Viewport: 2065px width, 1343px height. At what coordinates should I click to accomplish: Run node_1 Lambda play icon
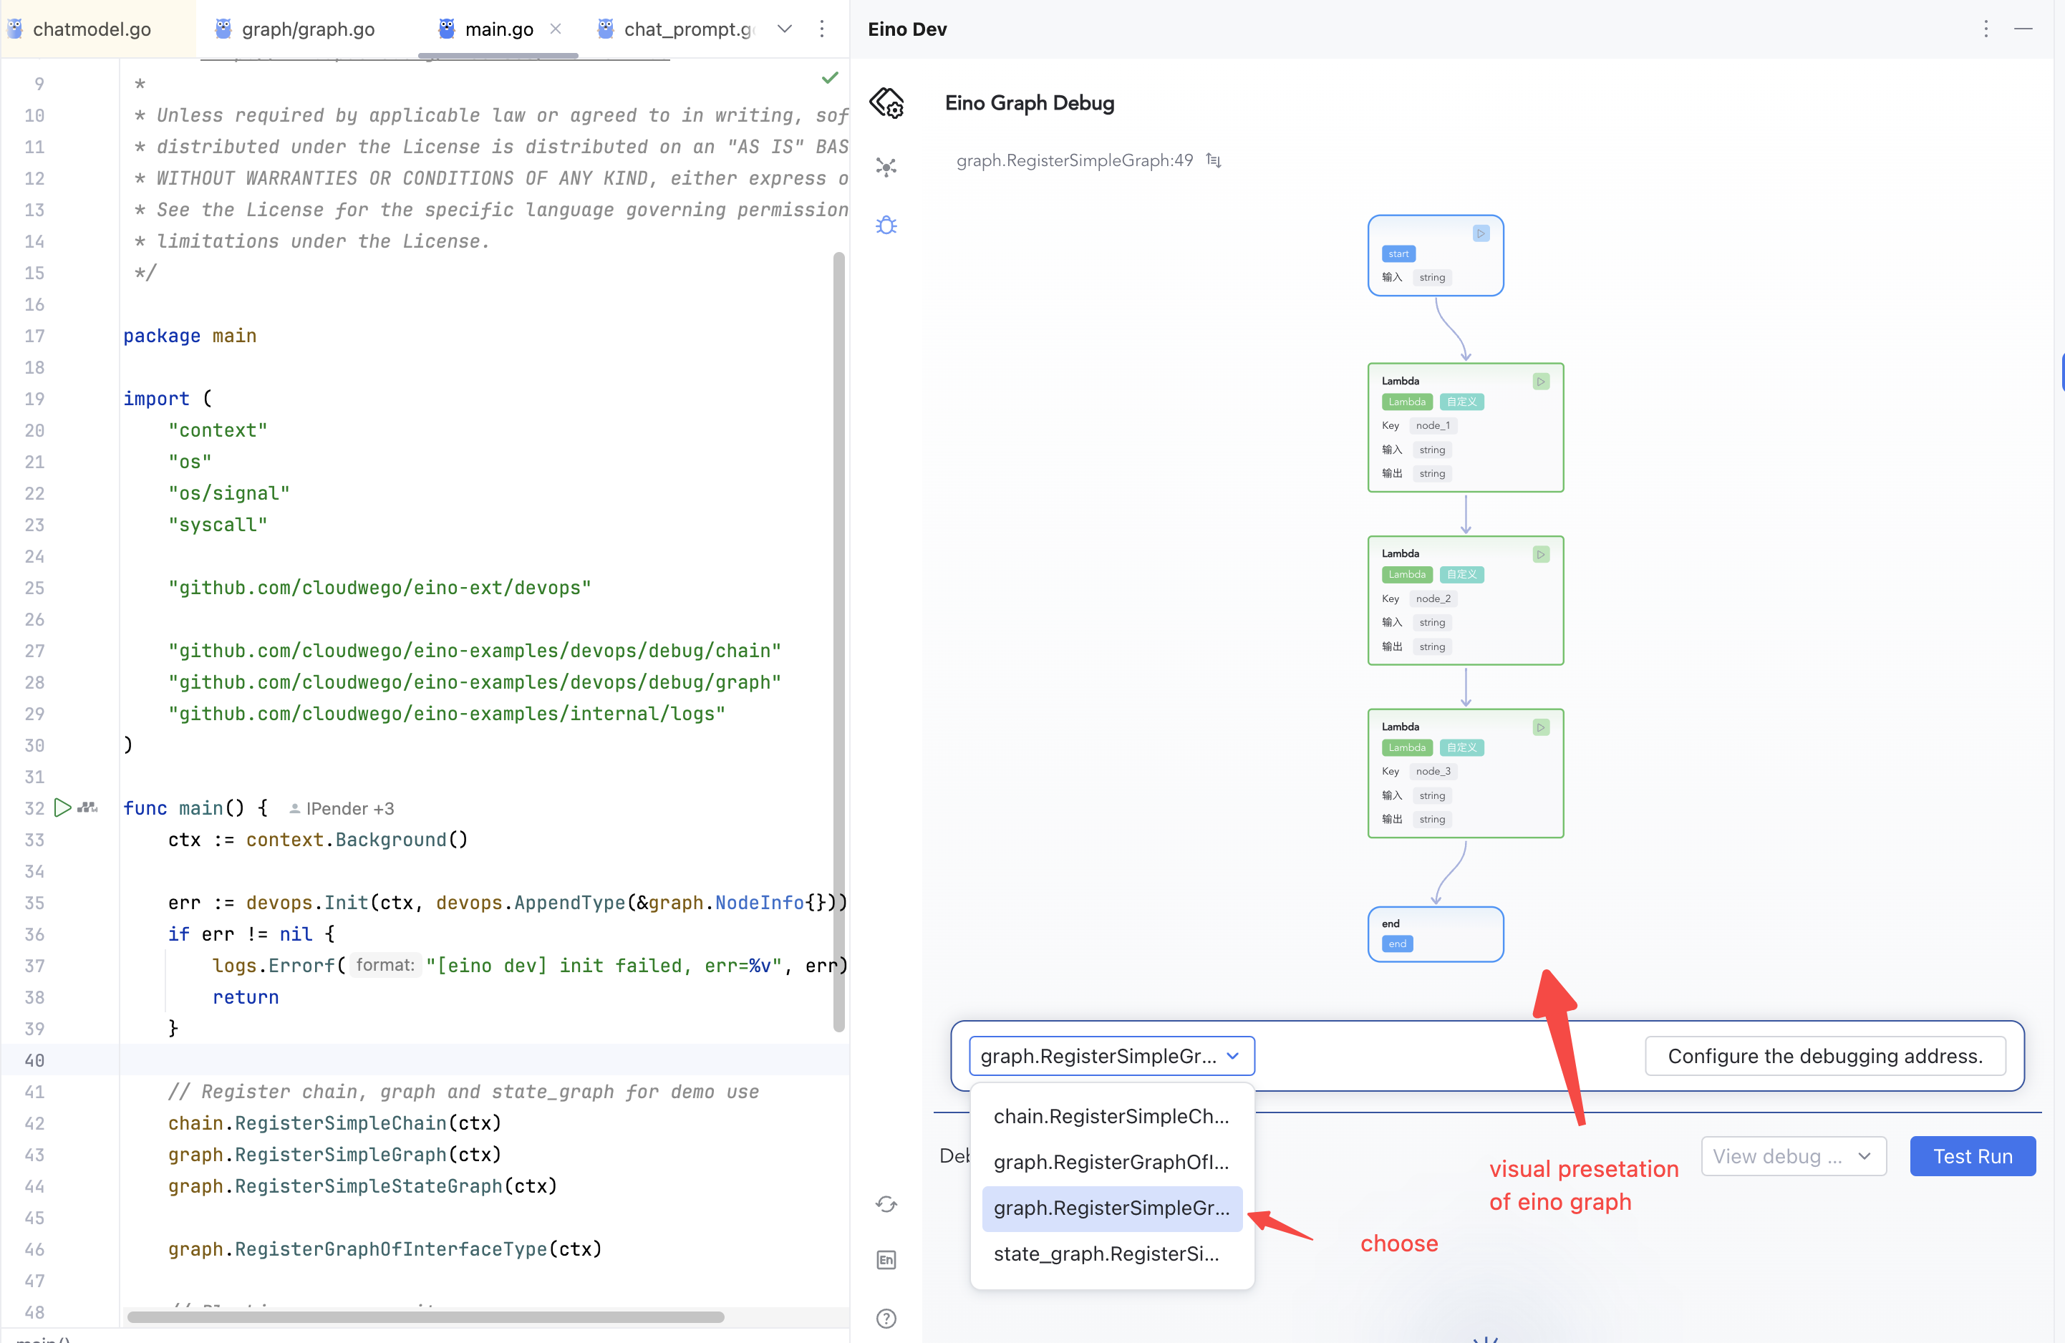1541,382
